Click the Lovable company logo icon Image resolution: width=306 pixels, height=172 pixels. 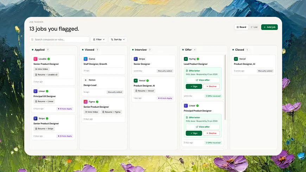pos(35,59)
